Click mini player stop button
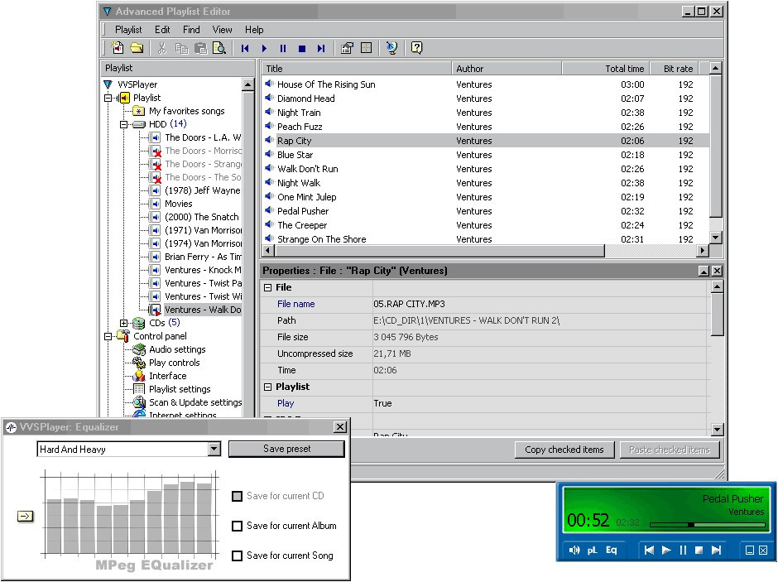778x582 pixels. pos(699,551)
